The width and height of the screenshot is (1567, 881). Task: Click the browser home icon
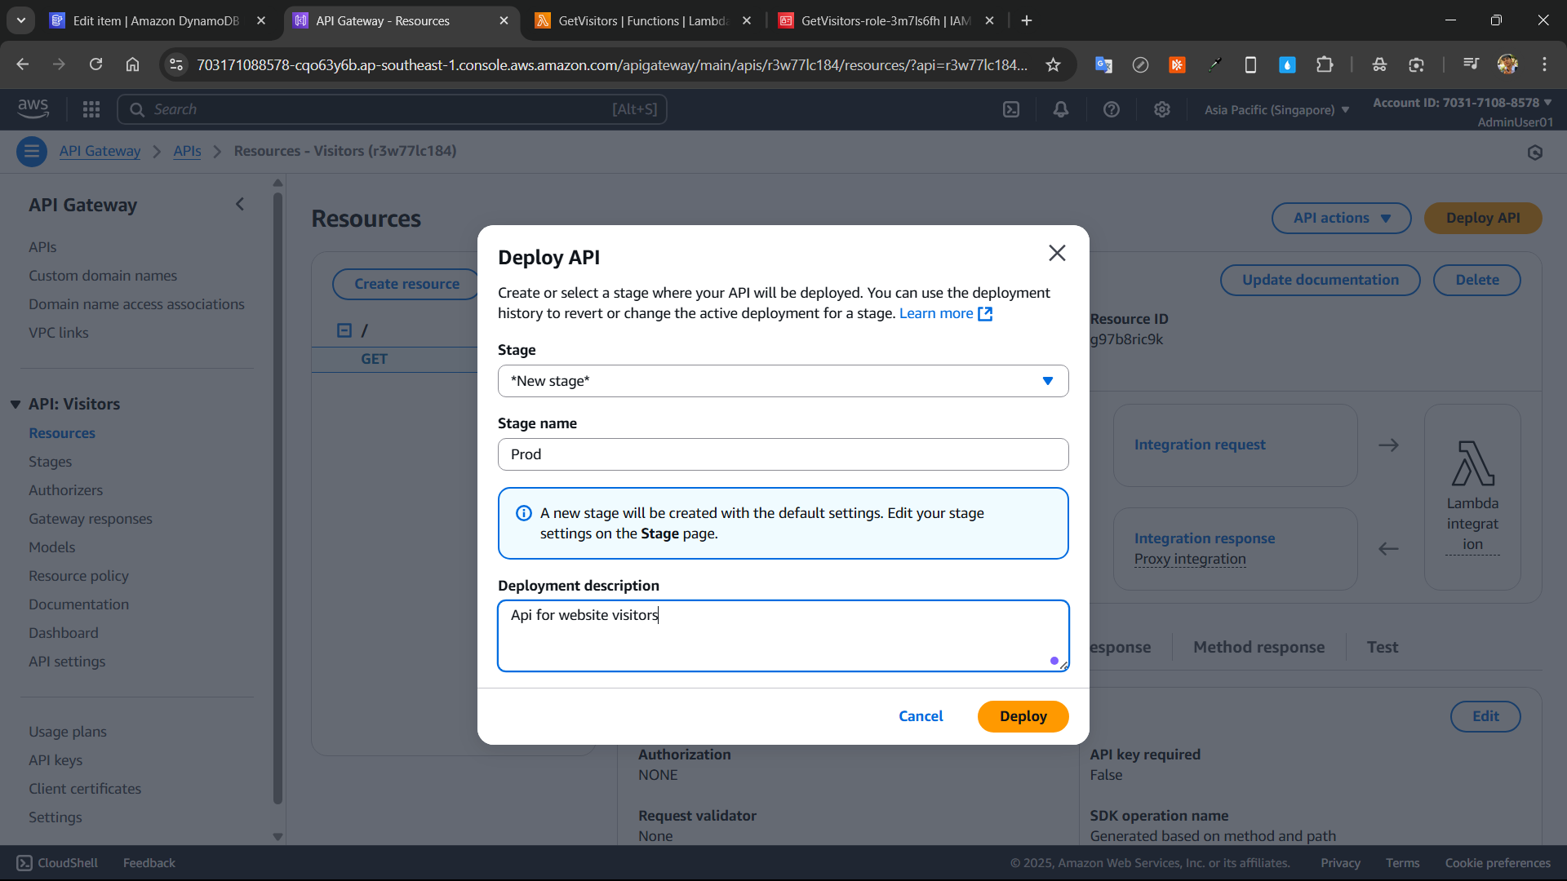pyautogui.click(x=132, y=64)
